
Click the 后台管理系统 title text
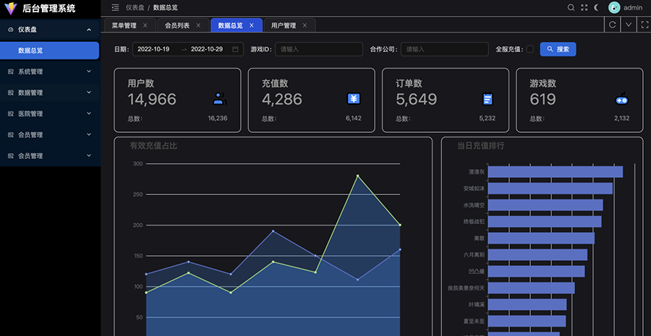49,8
